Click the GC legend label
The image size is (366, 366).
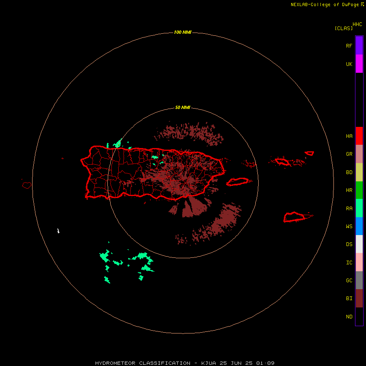(349, 281)
